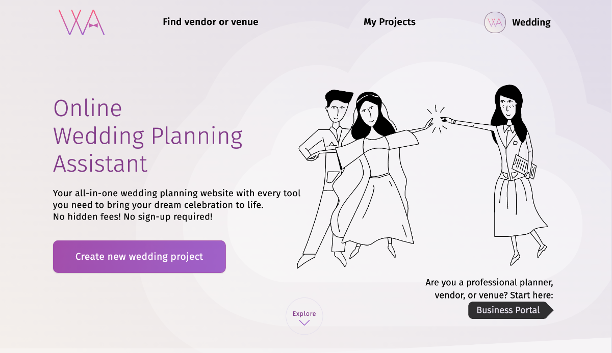
Task: Click the WA monogram inside the avatar circle
Action: tap(494, 22)
